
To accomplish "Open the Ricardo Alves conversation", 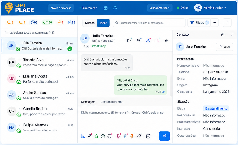I will (39, 62).
